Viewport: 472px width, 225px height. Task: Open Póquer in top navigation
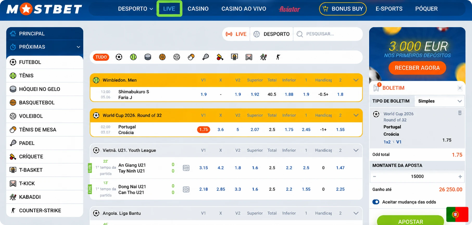click(x=426, y=9)
